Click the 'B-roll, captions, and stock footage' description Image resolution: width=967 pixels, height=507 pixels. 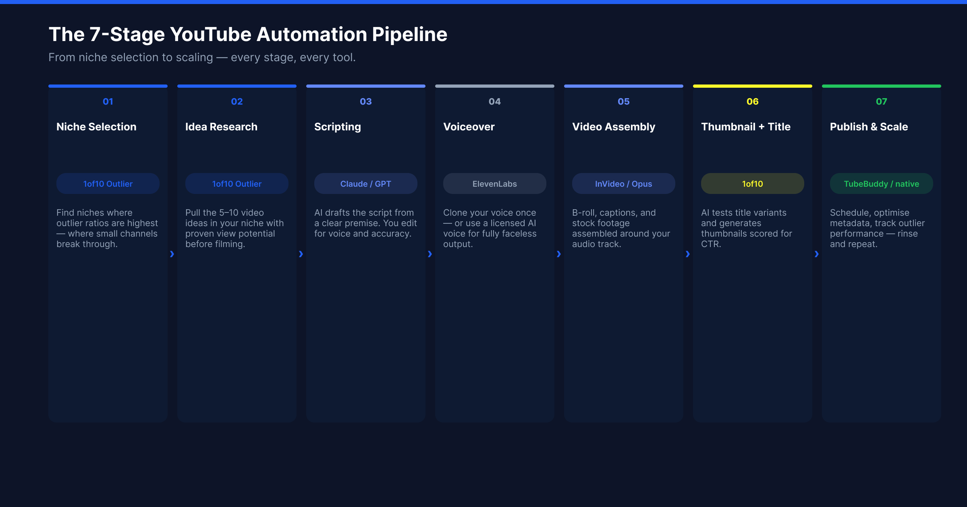coord(621,228)
